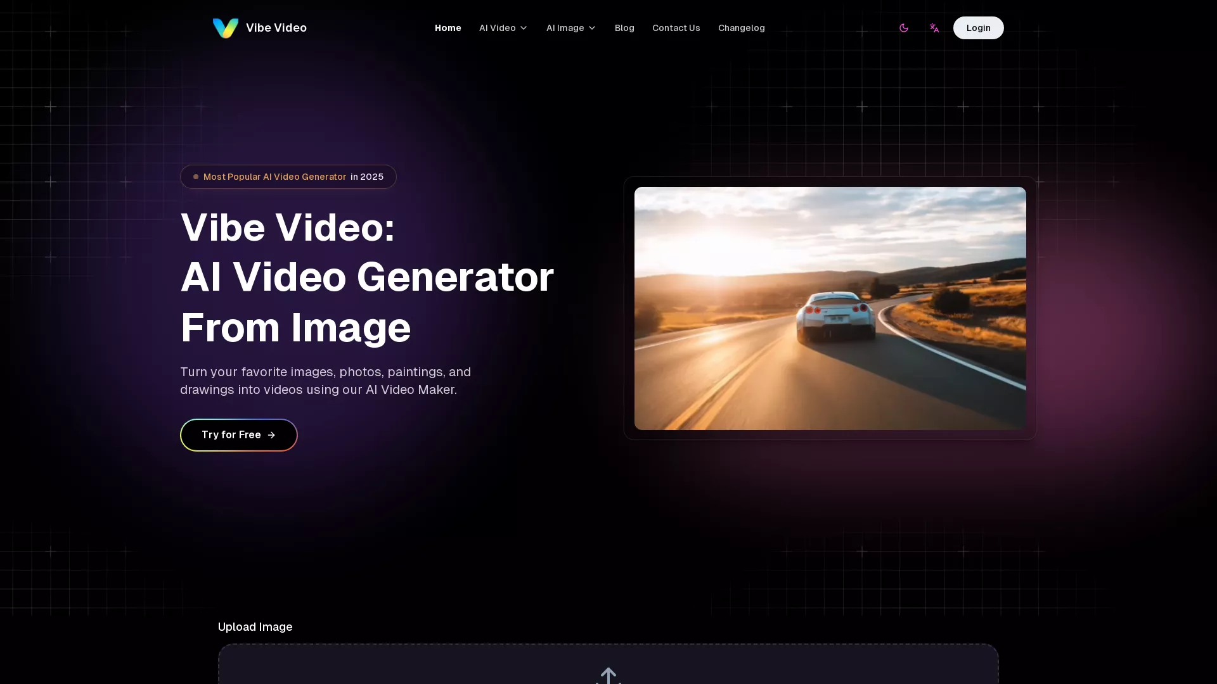Navigate to the Blog page

[624, 28]
